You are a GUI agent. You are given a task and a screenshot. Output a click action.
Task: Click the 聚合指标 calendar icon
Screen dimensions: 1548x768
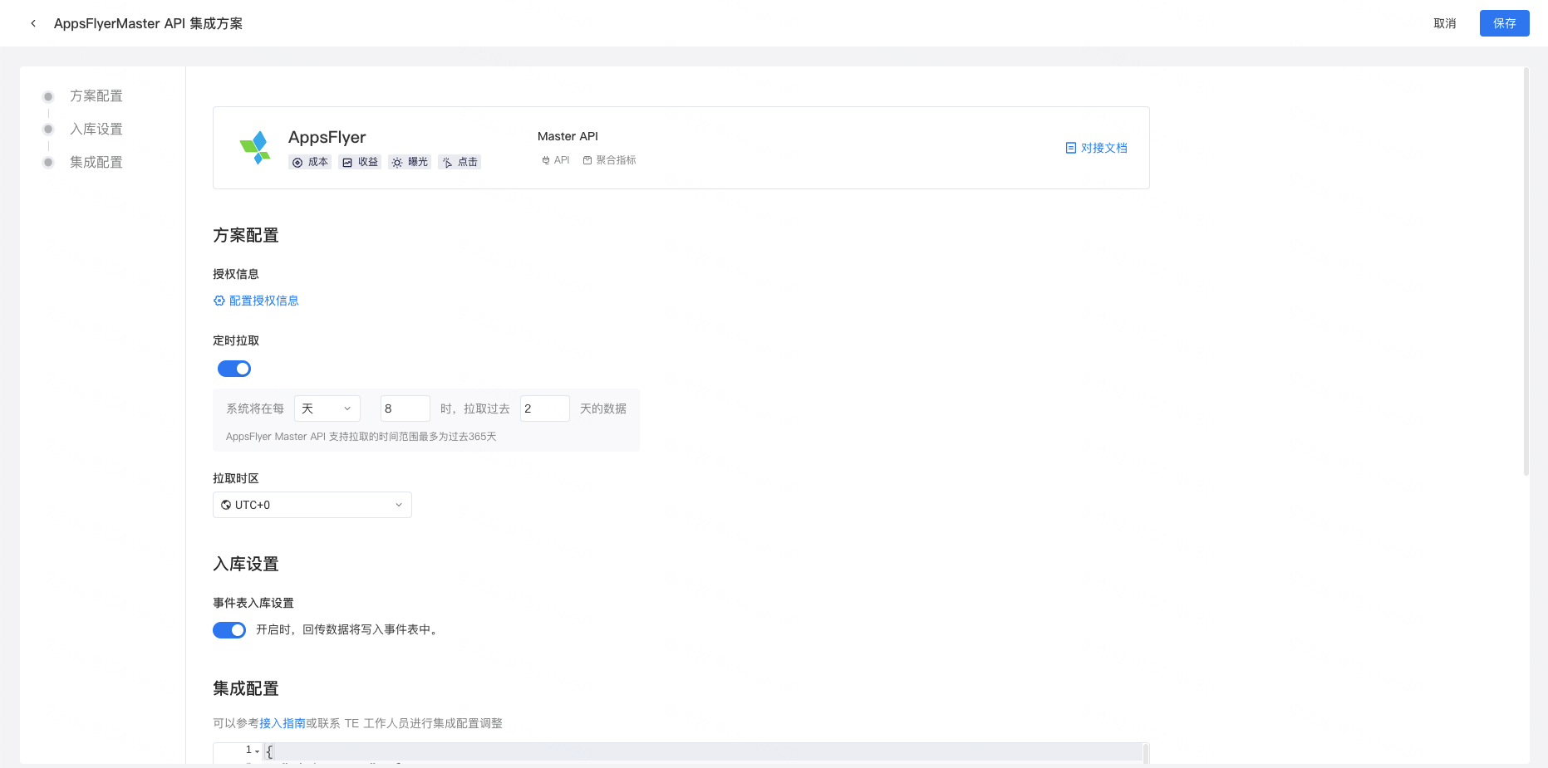(588, 159)
